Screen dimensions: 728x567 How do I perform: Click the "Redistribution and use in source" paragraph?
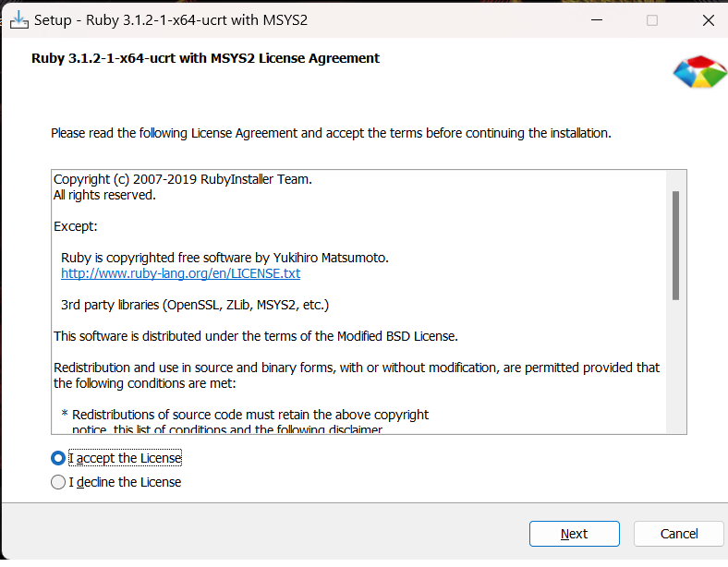pyautogui.click(x=356, y=368)
